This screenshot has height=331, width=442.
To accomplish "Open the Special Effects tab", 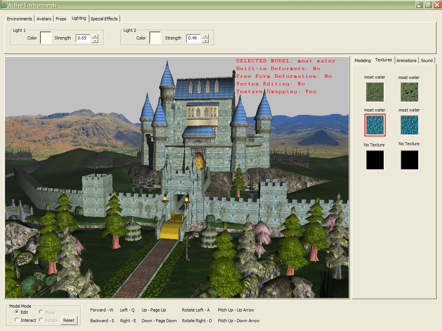I will 104,19.
